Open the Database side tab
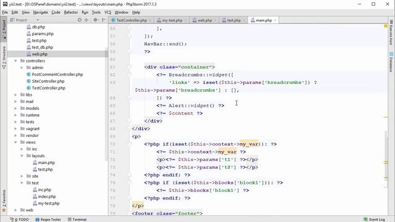This screenshot has width=395, height=222. 391,62
